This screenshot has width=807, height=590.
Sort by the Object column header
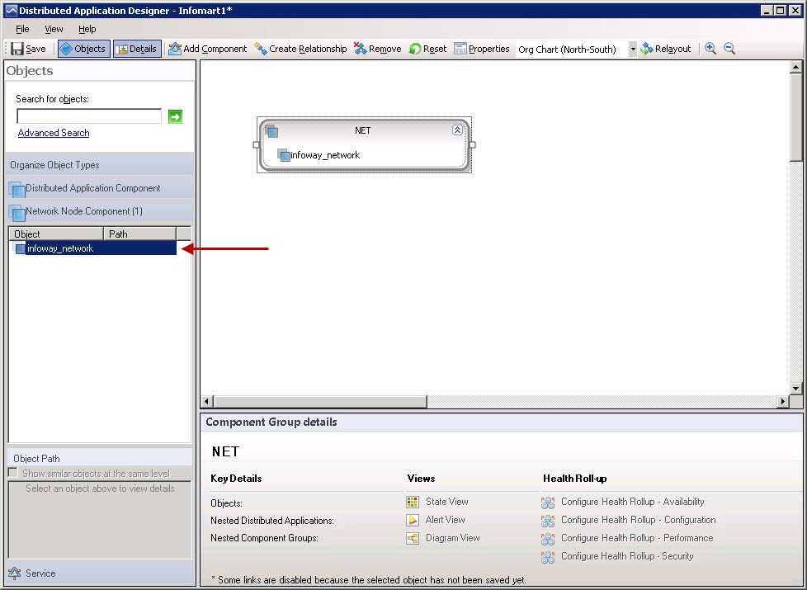pos(56,234)
